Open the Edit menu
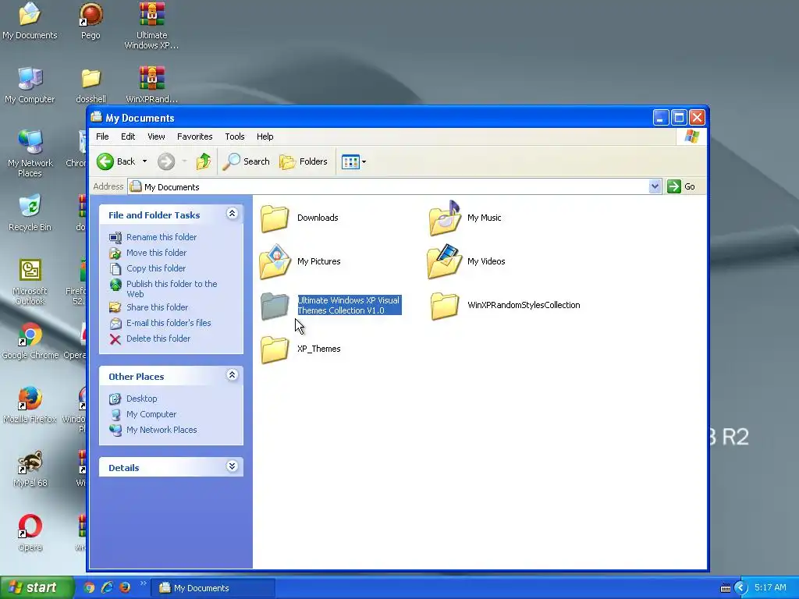The width and height of the screenshot is (799, 599). (x=128, y=136)
